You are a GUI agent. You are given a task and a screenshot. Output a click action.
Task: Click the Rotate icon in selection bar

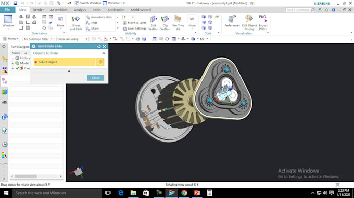(167, 39)
